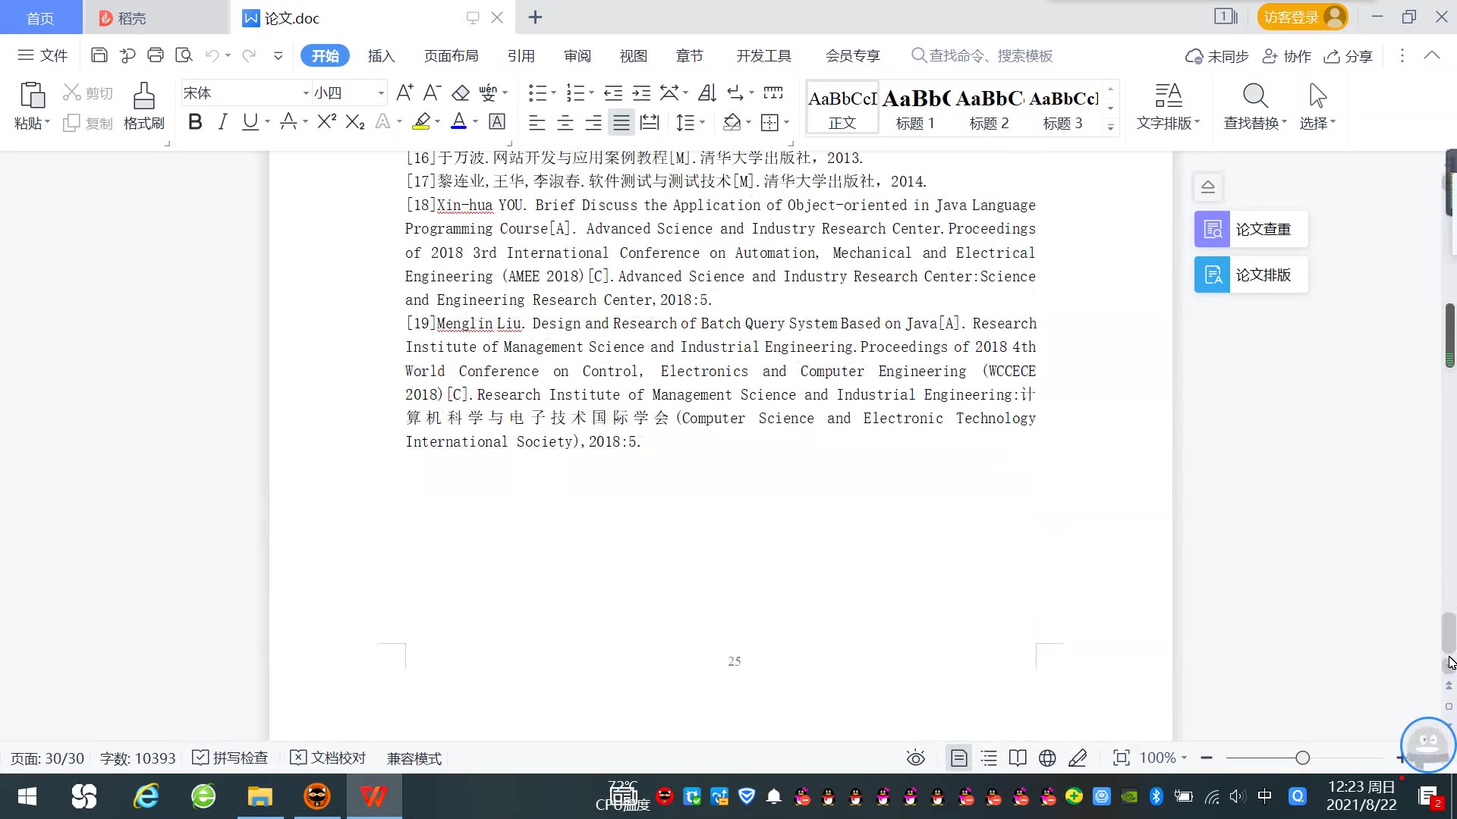Click the Save icon in quick access bar
Screen dimensions: 1457x819
99,55
